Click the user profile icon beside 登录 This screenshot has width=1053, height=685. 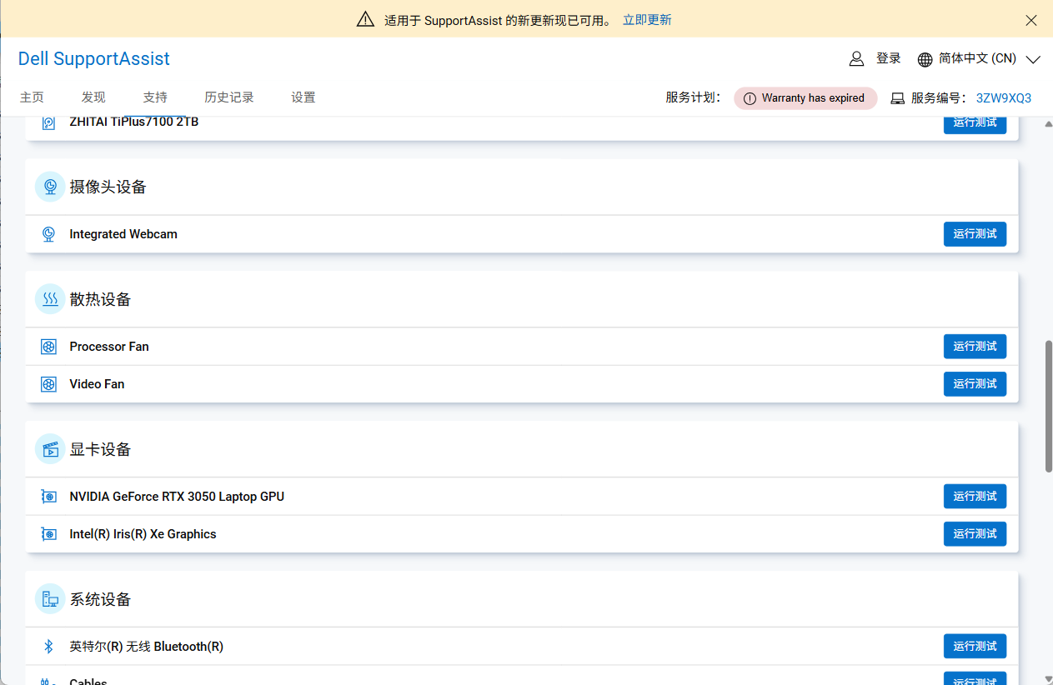click(856, 58)
